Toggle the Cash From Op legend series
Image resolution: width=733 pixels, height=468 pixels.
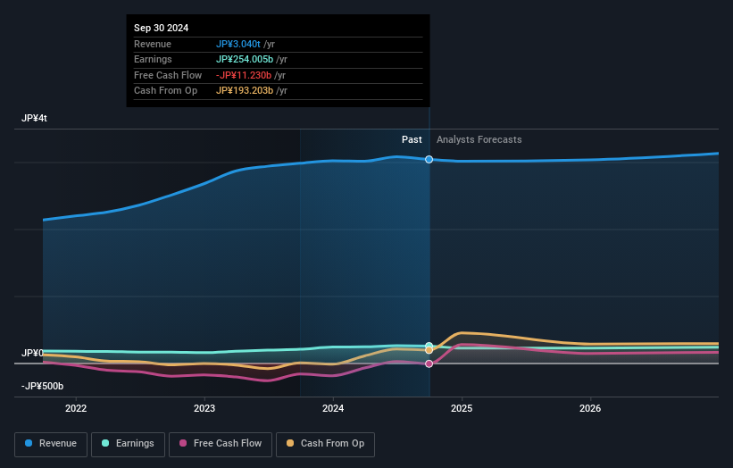point(325,444)
